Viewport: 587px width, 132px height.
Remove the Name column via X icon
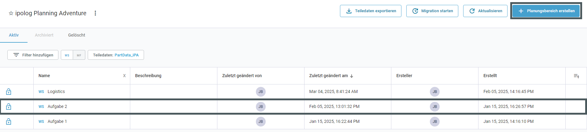[124, 76]
